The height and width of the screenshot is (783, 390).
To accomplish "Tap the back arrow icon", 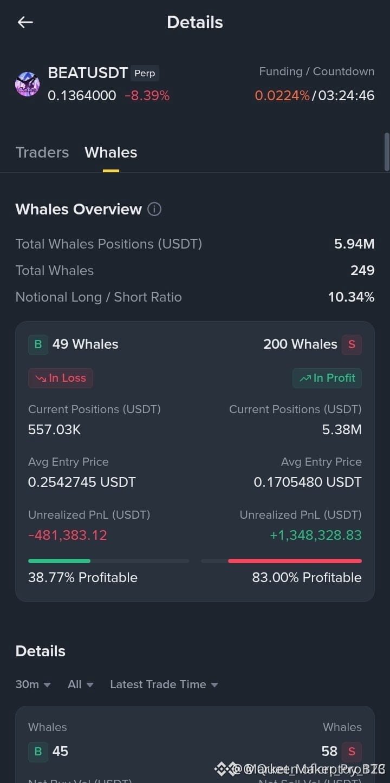I will (x=25, y=22).
